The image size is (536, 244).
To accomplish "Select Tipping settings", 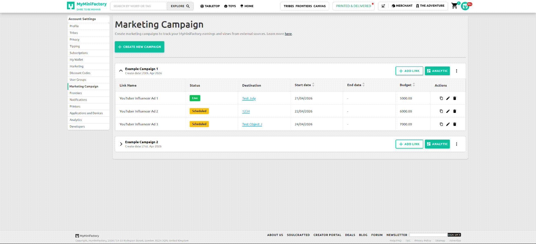I will click(88, 46).
